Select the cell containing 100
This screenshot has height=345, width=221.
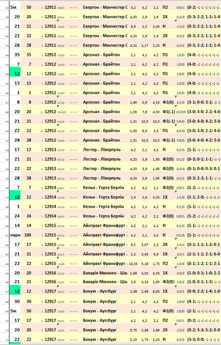click(x=28, y=235)
